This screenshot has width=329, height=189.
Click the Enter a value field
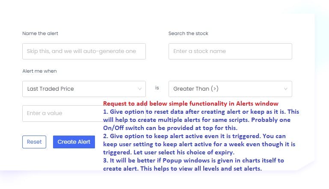[62, 113]
